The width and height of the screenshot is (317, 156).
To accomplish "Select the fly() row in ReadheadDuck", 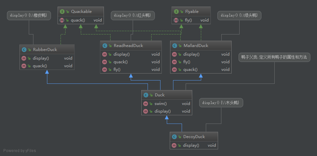I will (131, 70).
